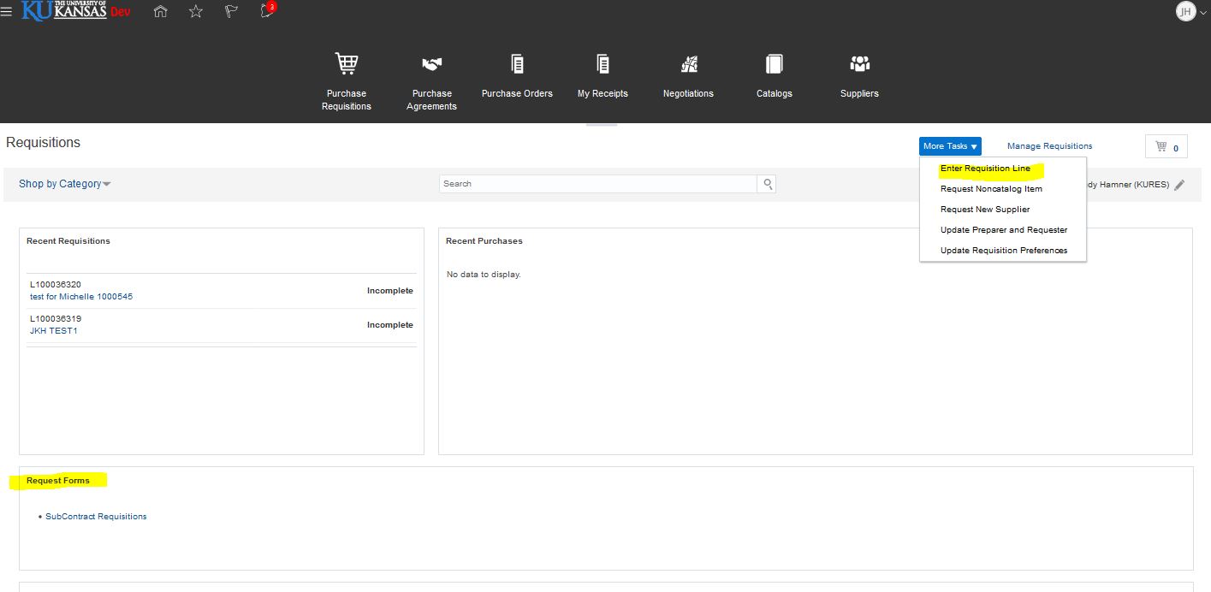Click the Recent Purchases heading
The height and width of the screenshot is (592, 1211).
(484, 241)
